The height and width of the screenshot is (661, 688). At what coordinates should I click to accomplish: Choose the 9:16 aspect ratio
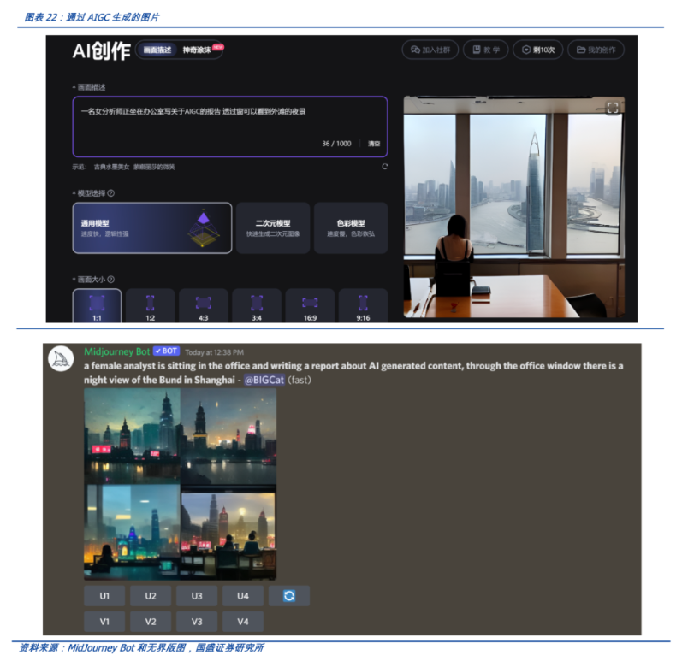pos(363,306)
